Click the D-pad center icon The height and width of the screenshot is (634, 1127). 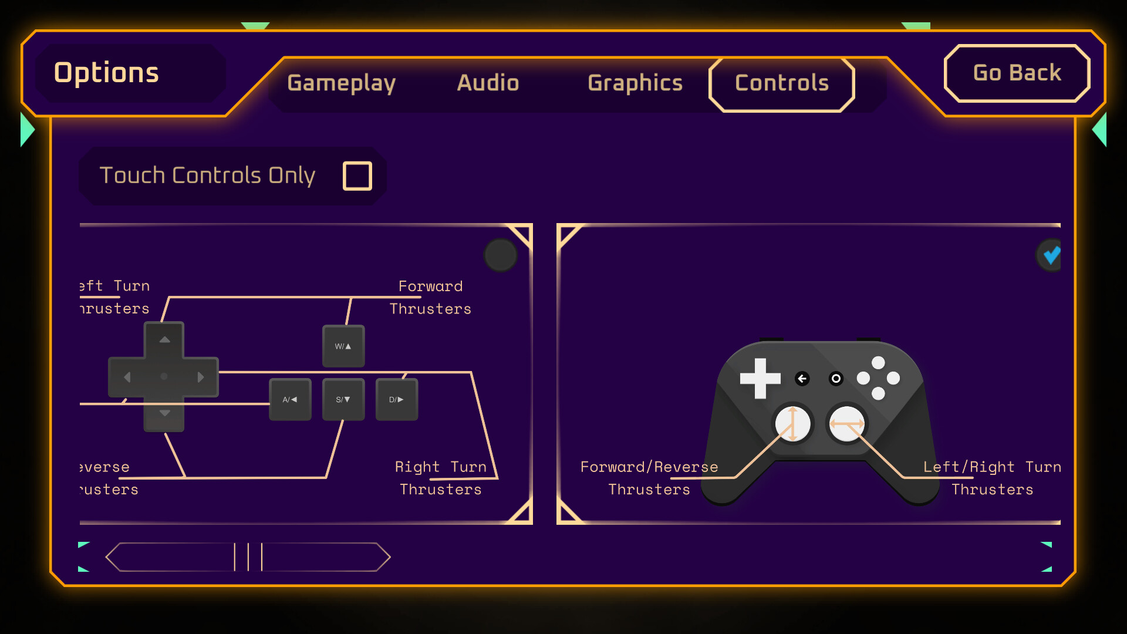[164, 378]
